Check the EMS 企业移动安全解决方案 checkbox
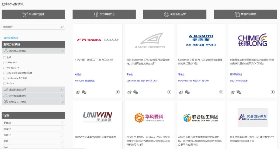The width and height of the screenshot is (280, 149). point(5,73)
